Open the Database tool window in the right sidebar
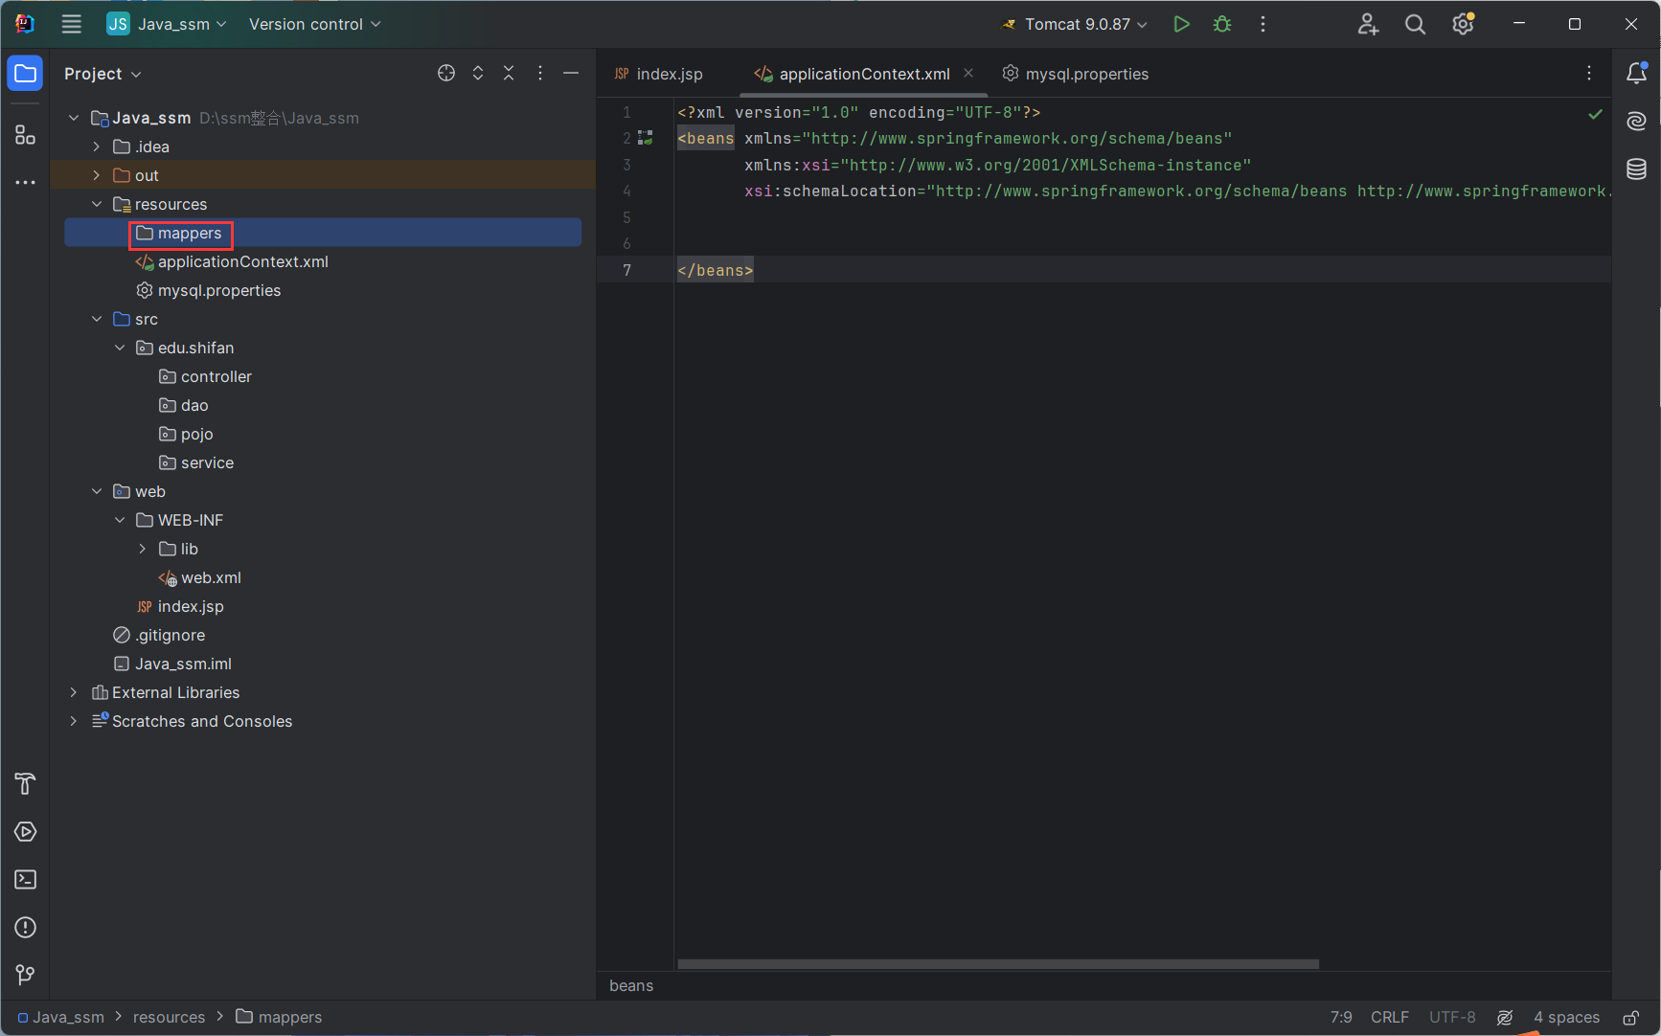1661x1036 pixels. pyautogui.click(x=1636, y=169)
